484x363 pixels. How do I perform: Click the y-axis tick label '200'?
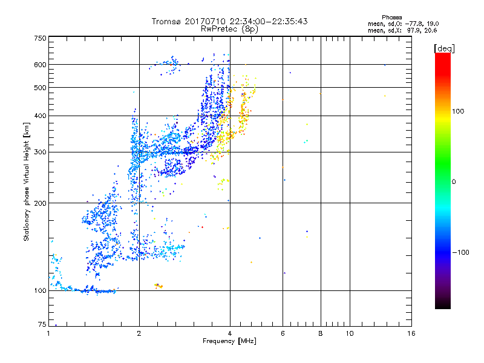pyautogui.click(x=41, y=203)
